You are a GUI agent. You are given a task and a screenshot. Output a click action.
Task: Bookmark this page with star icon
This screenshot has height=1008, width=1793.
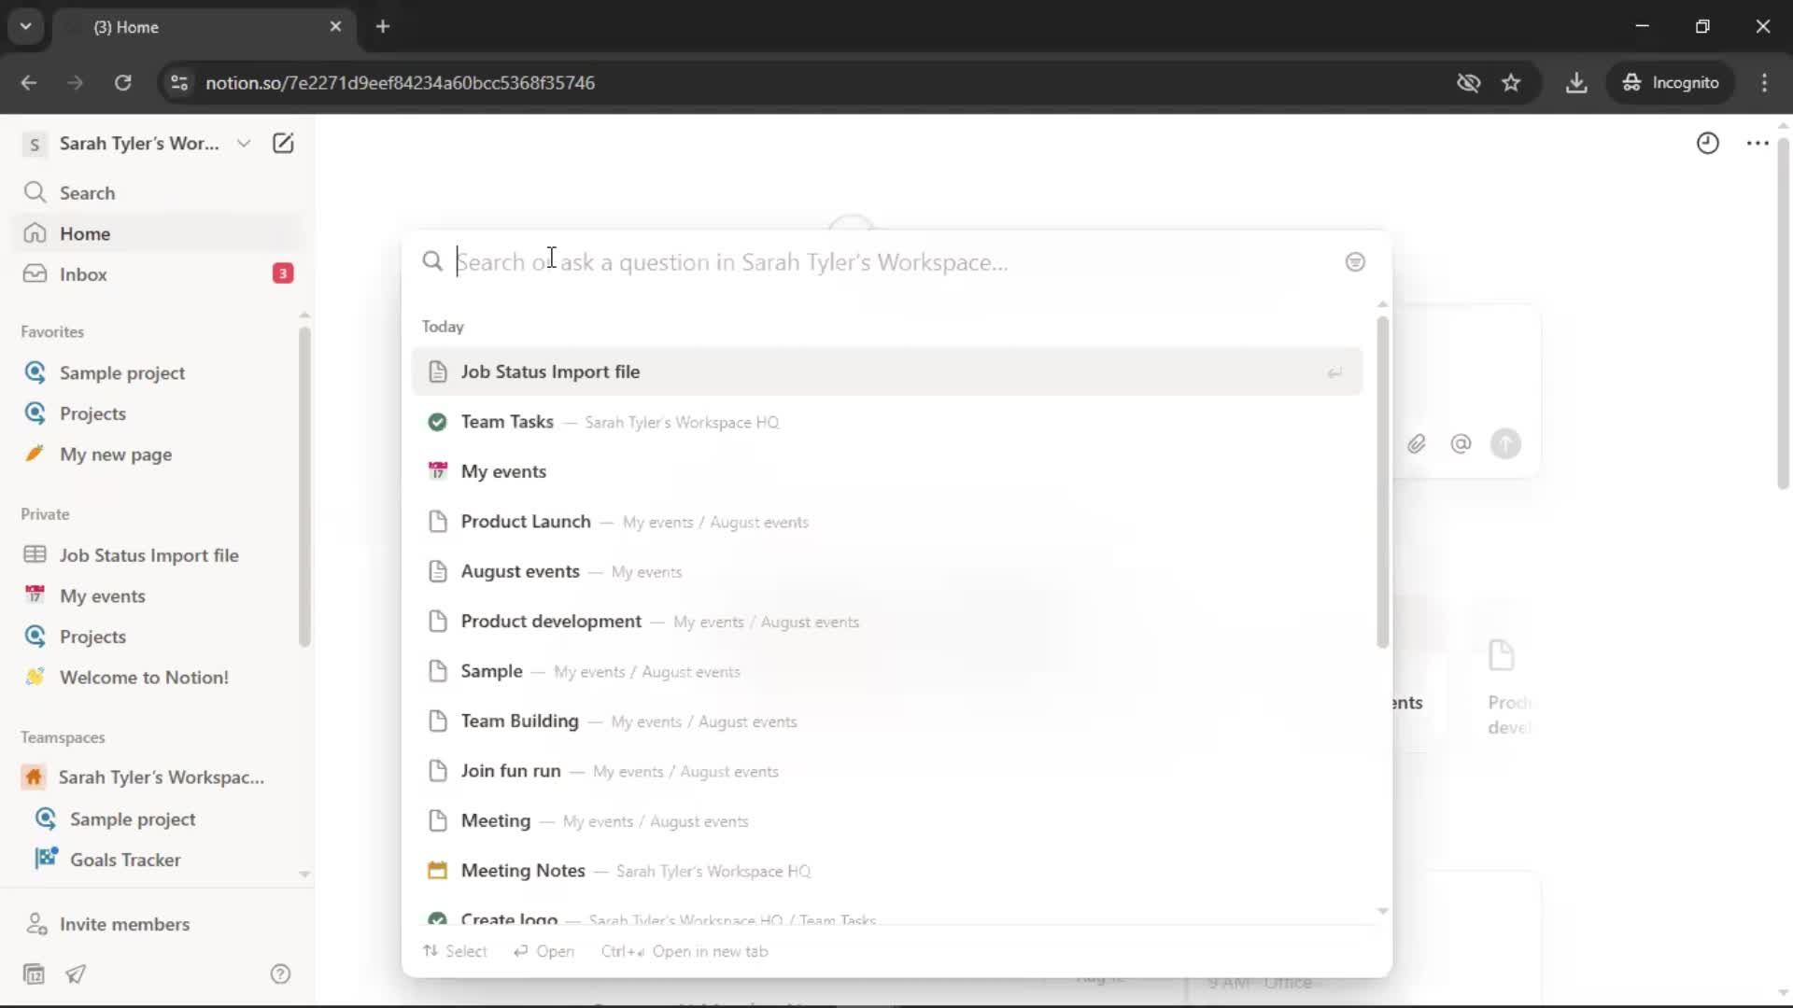(x=1511, y=82)
